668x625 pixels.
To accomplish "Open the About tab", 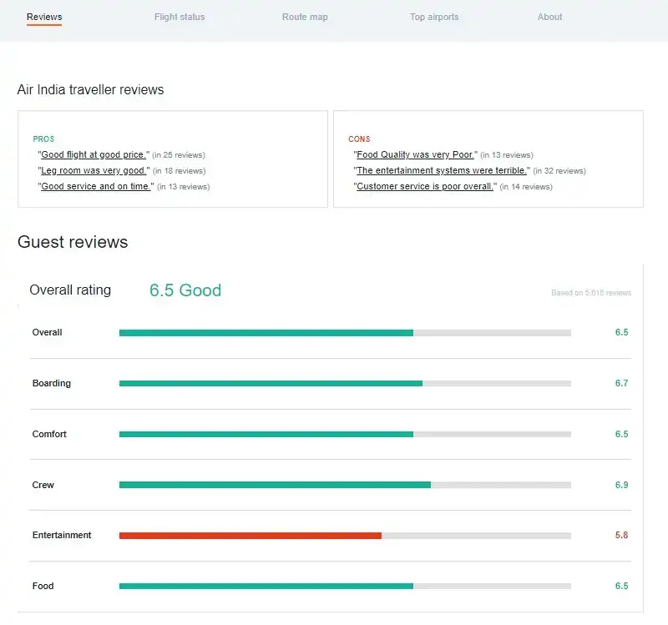I will [x=549, y=17].
